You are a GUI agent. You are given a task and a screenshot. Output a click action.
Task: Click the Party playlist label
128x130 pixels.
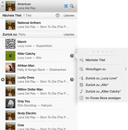pos(22,34)
